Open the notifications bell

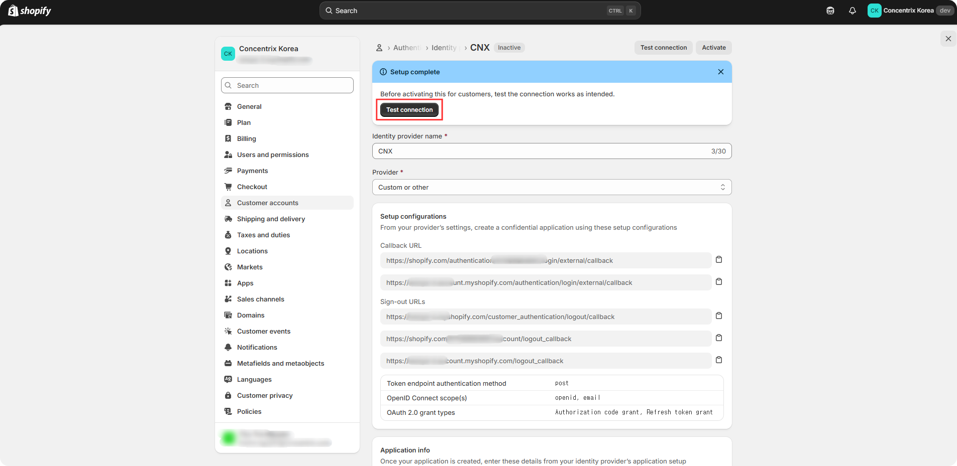[853, 11]
